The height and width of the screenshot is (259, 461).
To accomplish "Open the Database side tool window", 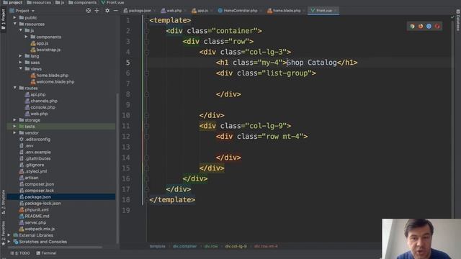I will [458, 20].
